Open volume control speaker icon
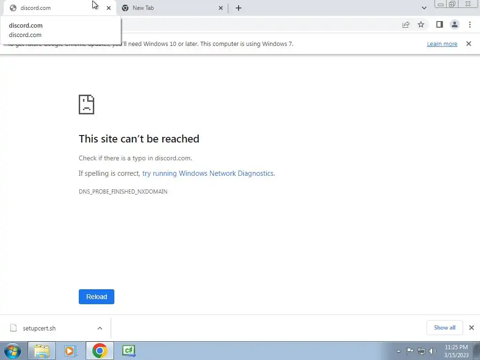 click(x=433, y=351)
